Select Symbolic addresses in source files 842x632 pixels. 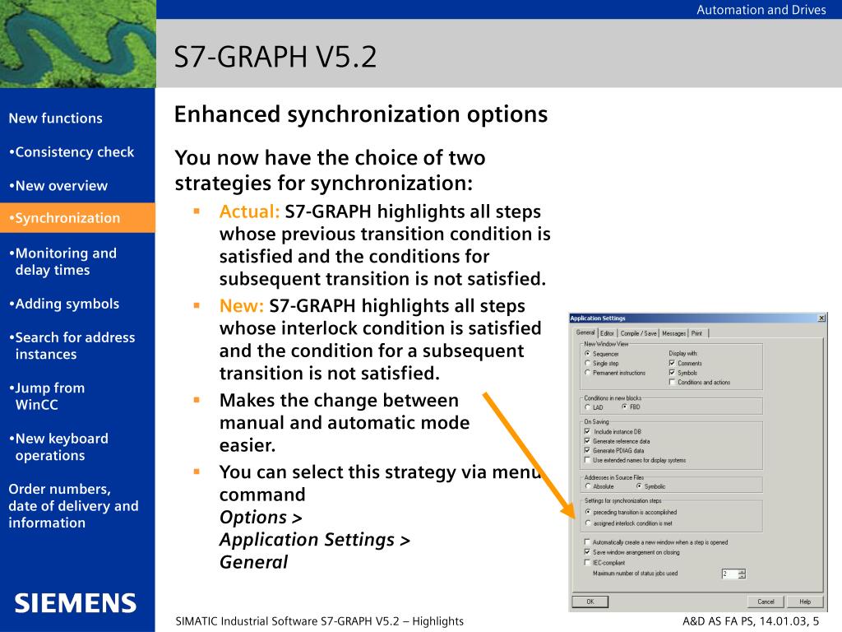[x=639, y=486]
